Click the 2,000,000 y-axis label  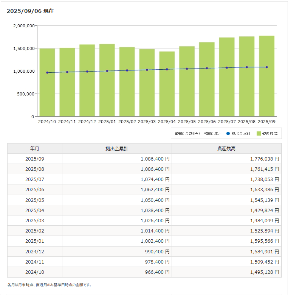click(24, 26)
